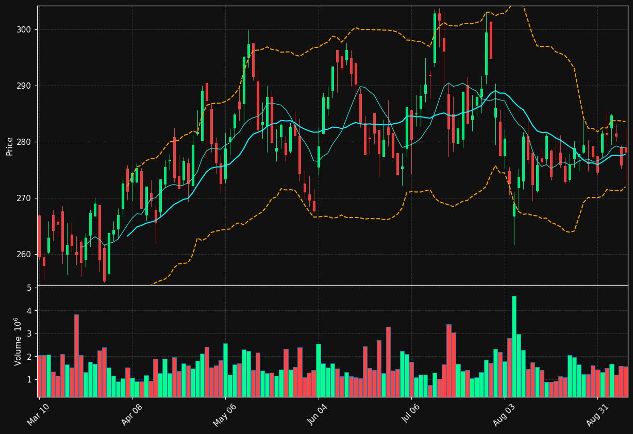Select the 260 price tick label

pos(23,255)
